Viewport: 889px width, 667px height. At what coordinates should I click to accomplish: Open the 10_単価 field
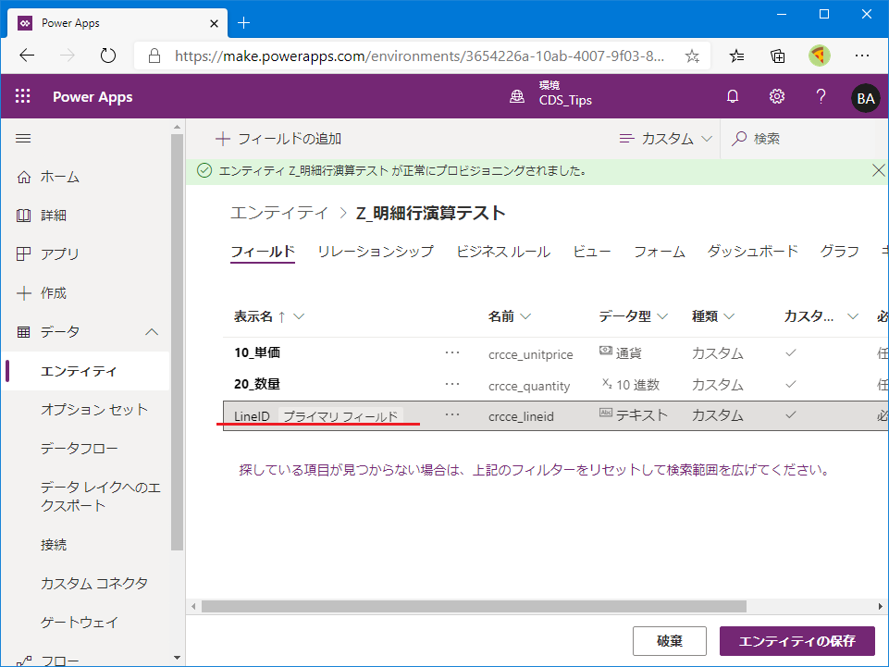(257, 352)
